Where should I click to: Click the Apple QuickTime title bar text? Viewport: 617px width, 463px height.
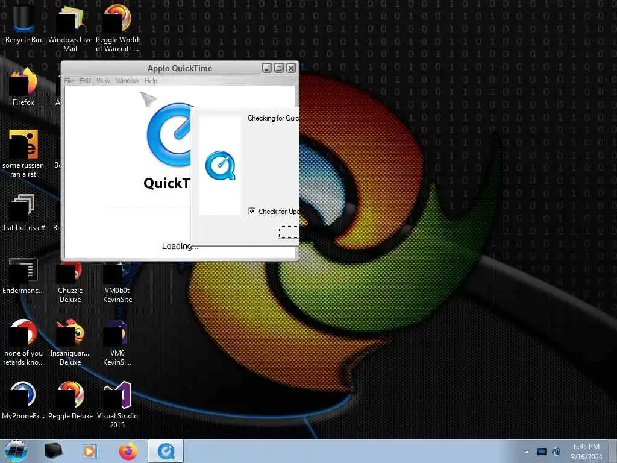click(x=180, y=68)
